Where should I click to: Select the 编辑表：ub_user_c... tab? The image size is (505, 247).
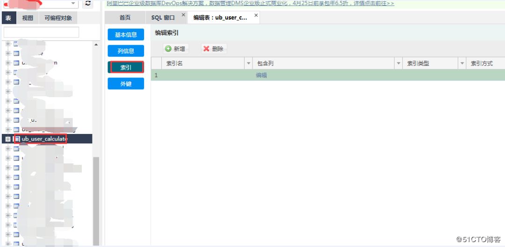click(220, 18)
